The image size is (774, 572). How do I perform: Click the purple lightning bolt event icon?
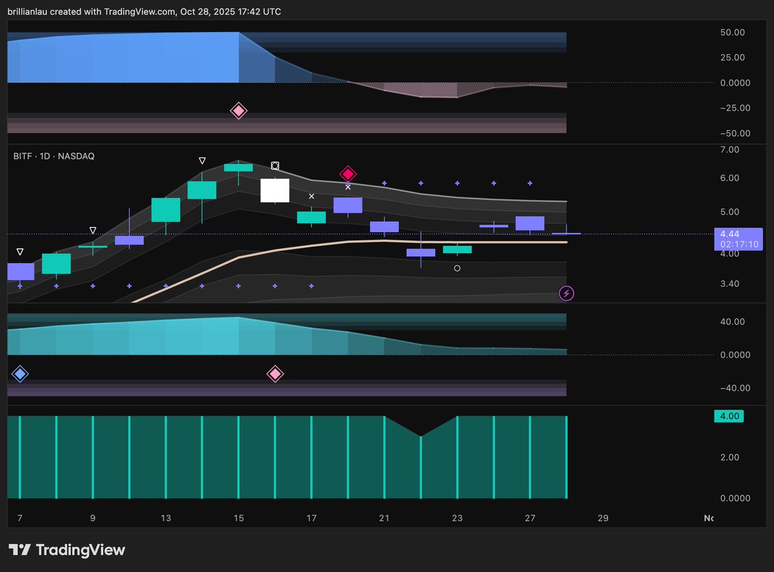pyautogui.click(x=566, y=293)
